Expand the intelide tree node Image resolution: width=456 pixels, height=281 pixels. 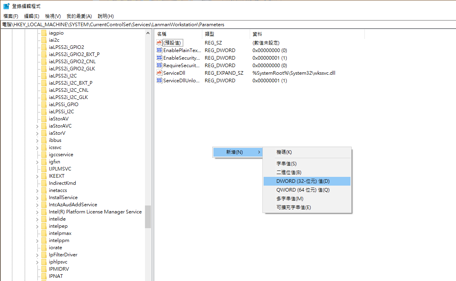[x=37, y=219]
